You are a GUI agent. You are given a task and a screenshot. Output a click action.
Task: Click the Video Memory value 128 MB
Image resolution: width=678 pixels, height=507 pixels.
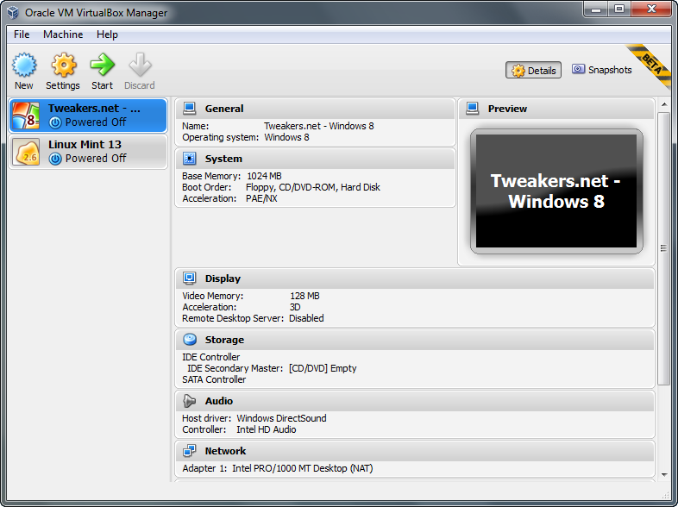(304, 296)
